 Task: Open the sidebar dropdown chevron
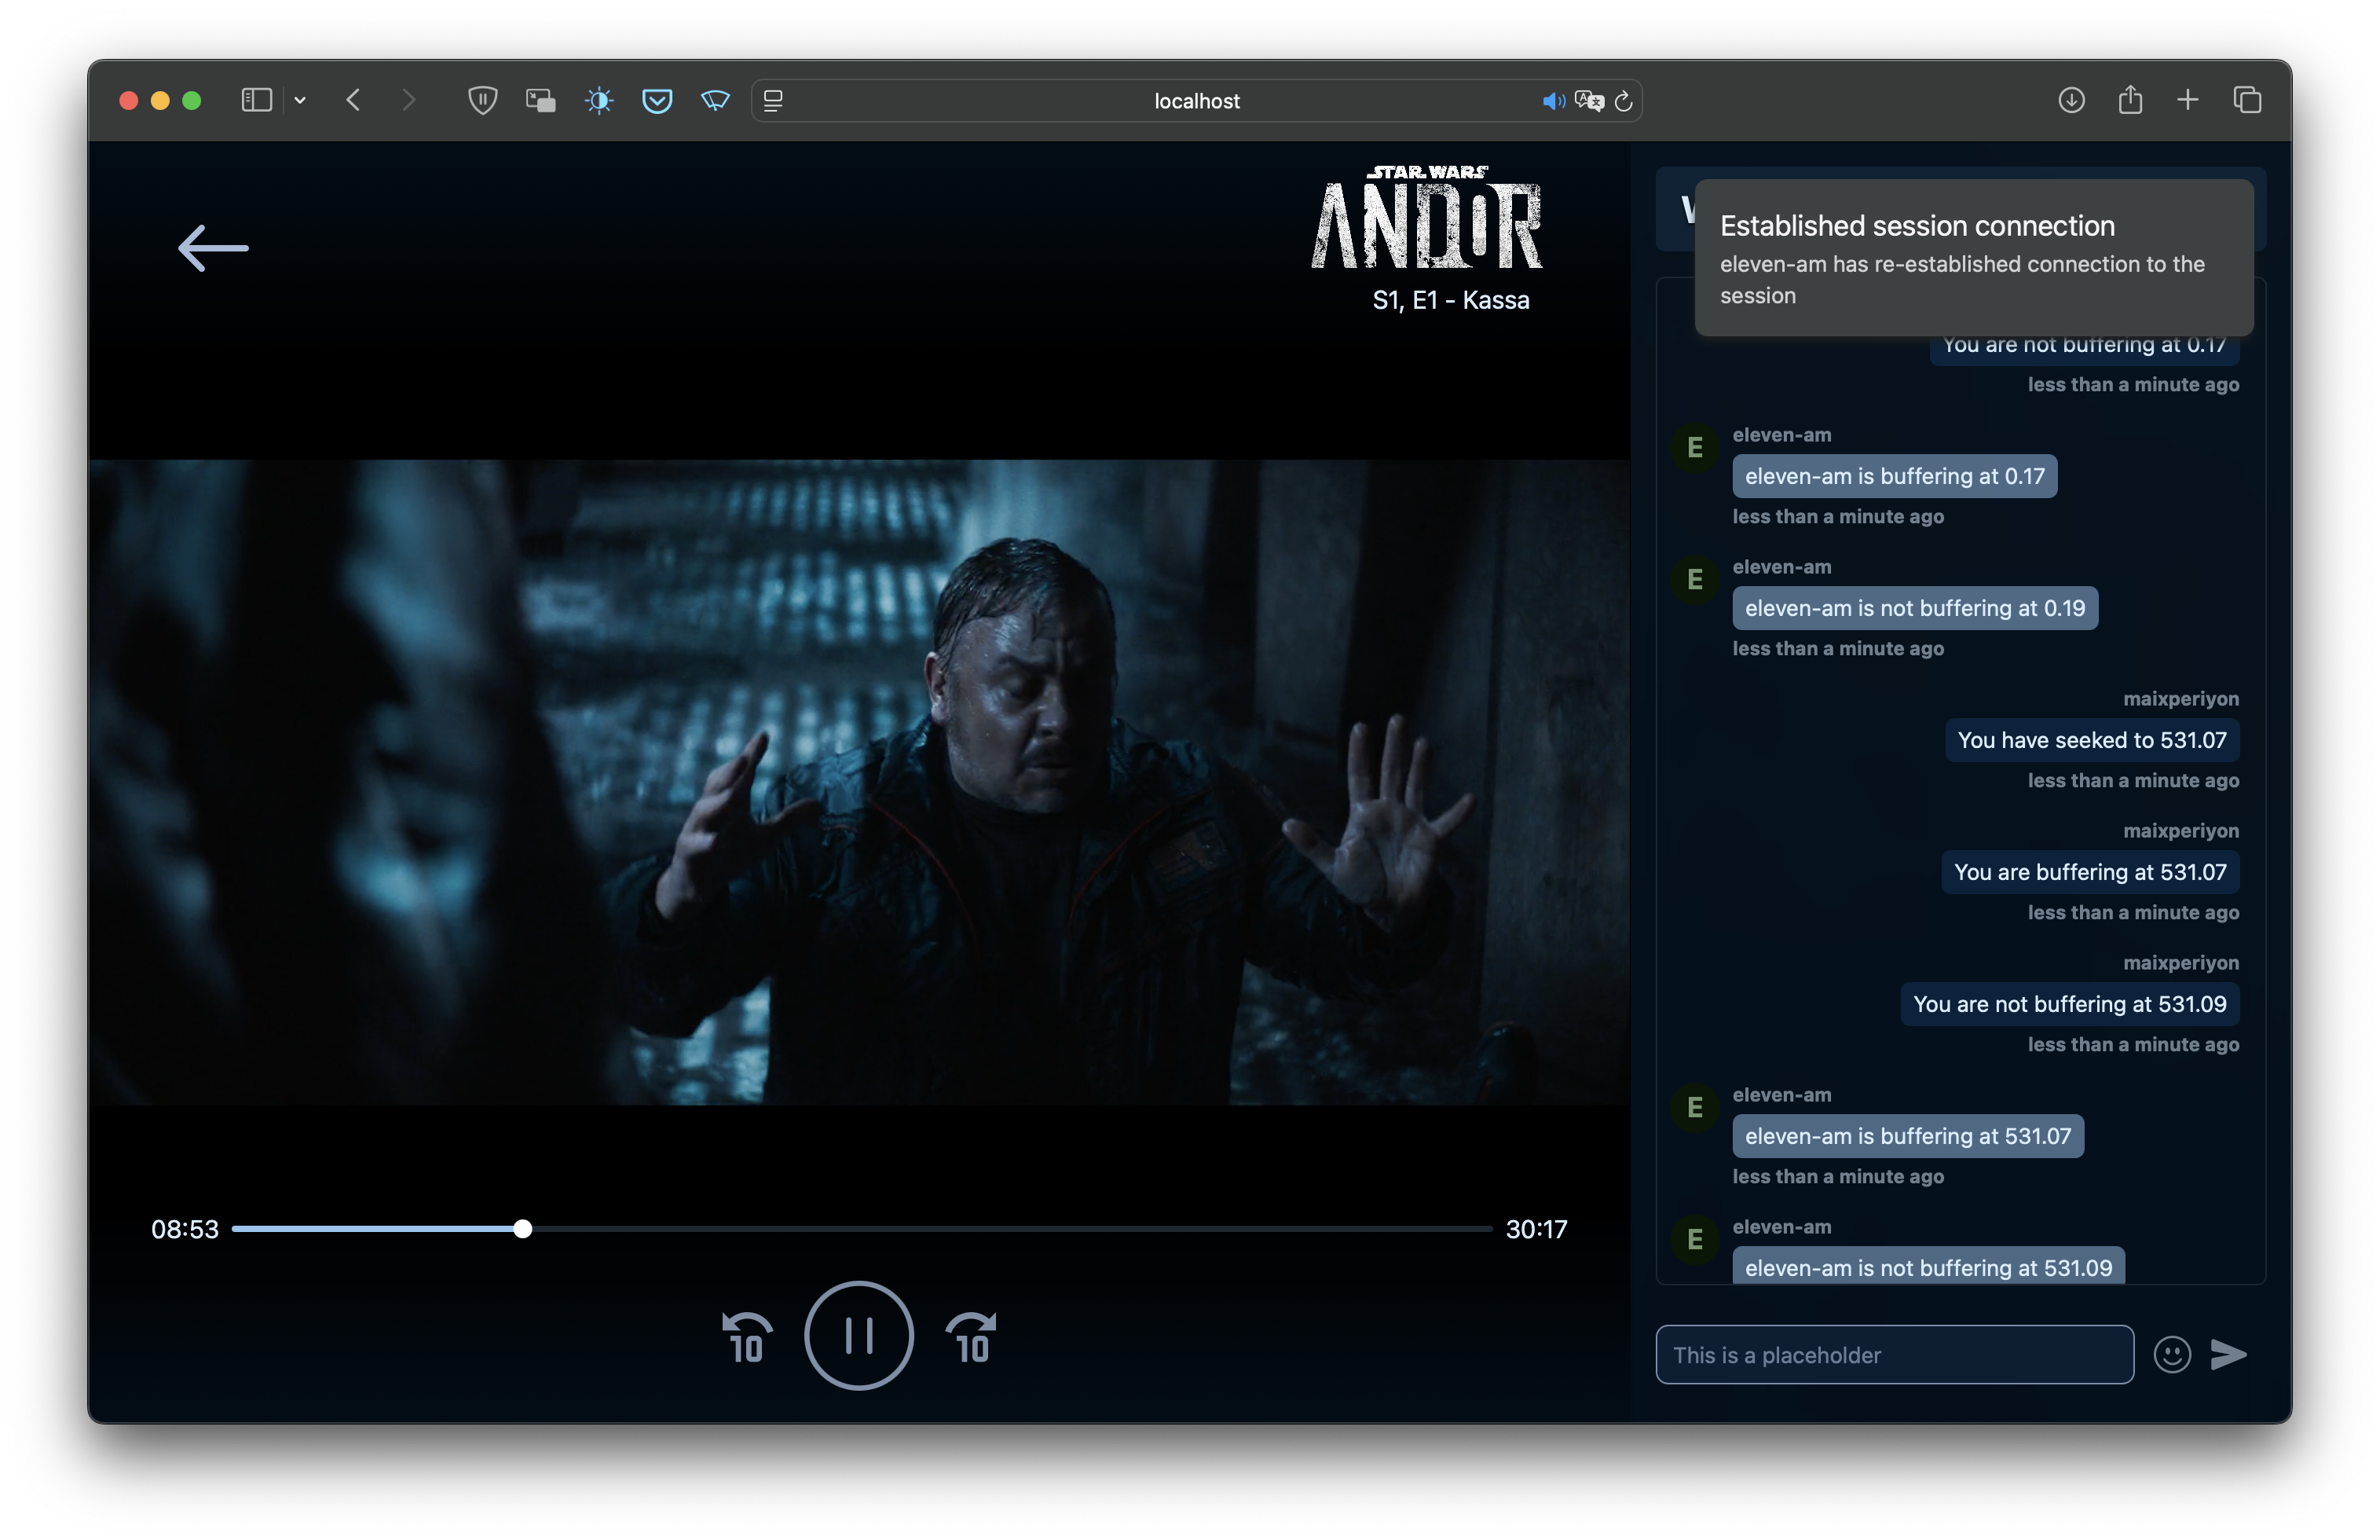(x=300, y=100)
